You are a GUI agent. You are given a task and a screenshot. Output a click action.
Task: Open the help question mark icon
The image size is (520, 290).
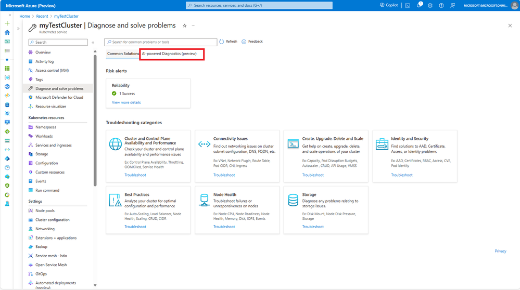[441, 5]
